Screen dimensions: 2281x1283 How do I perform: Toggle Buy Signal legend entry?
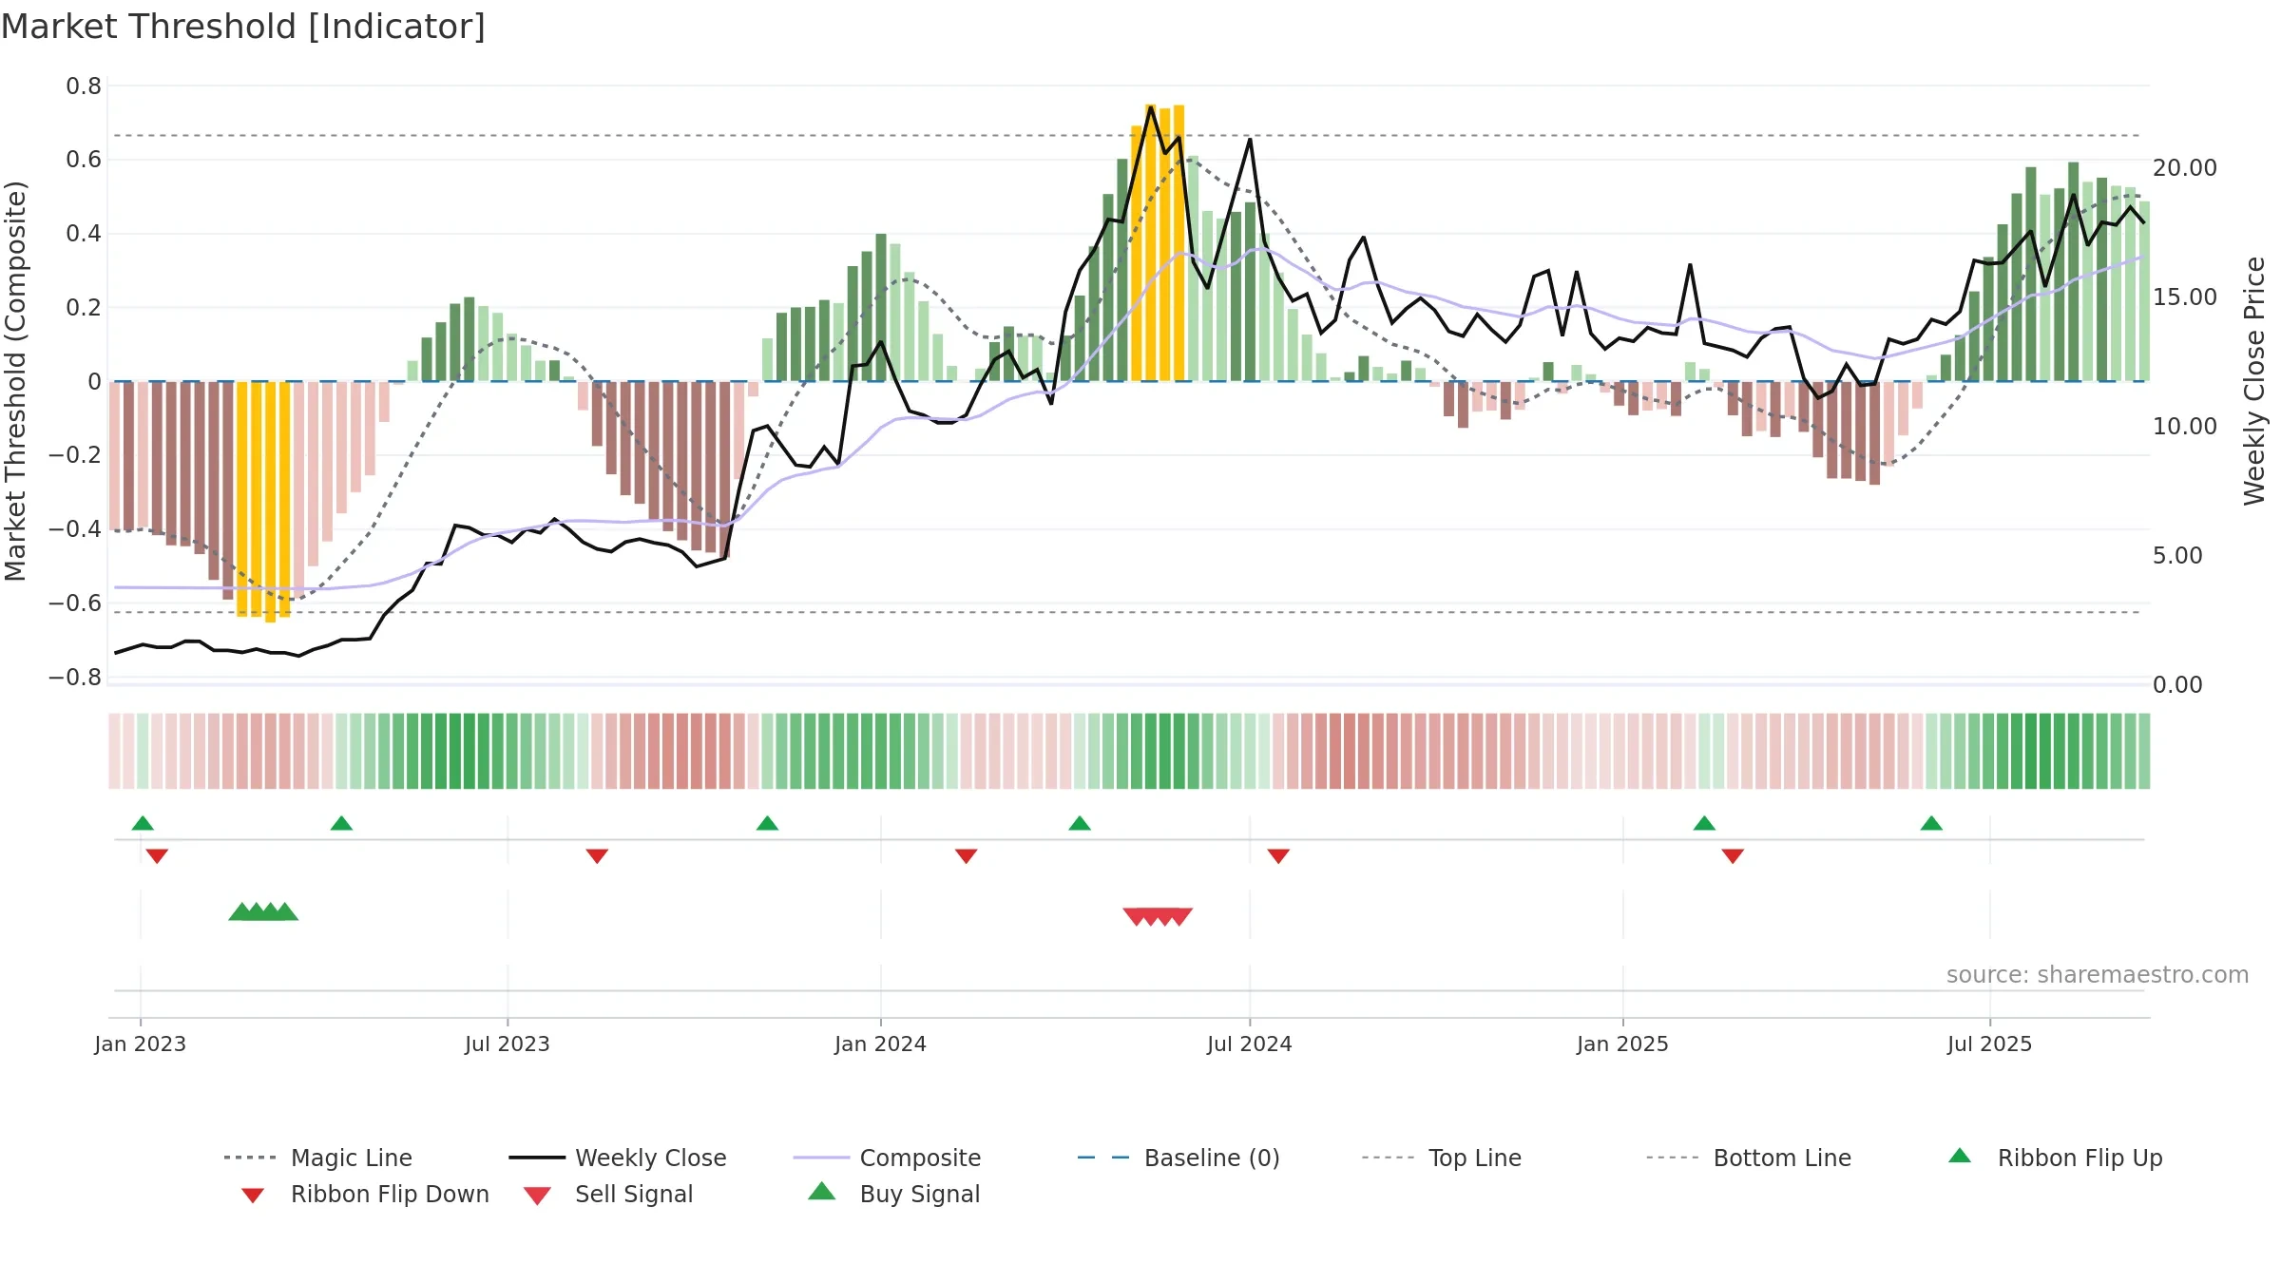893,1194
